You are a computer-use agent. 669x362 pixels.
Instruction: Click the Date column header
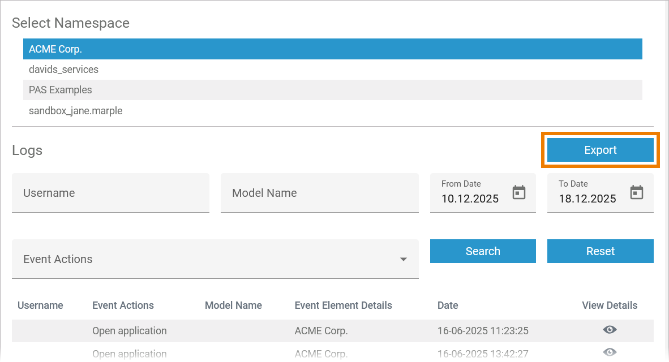tap(448, 305)
